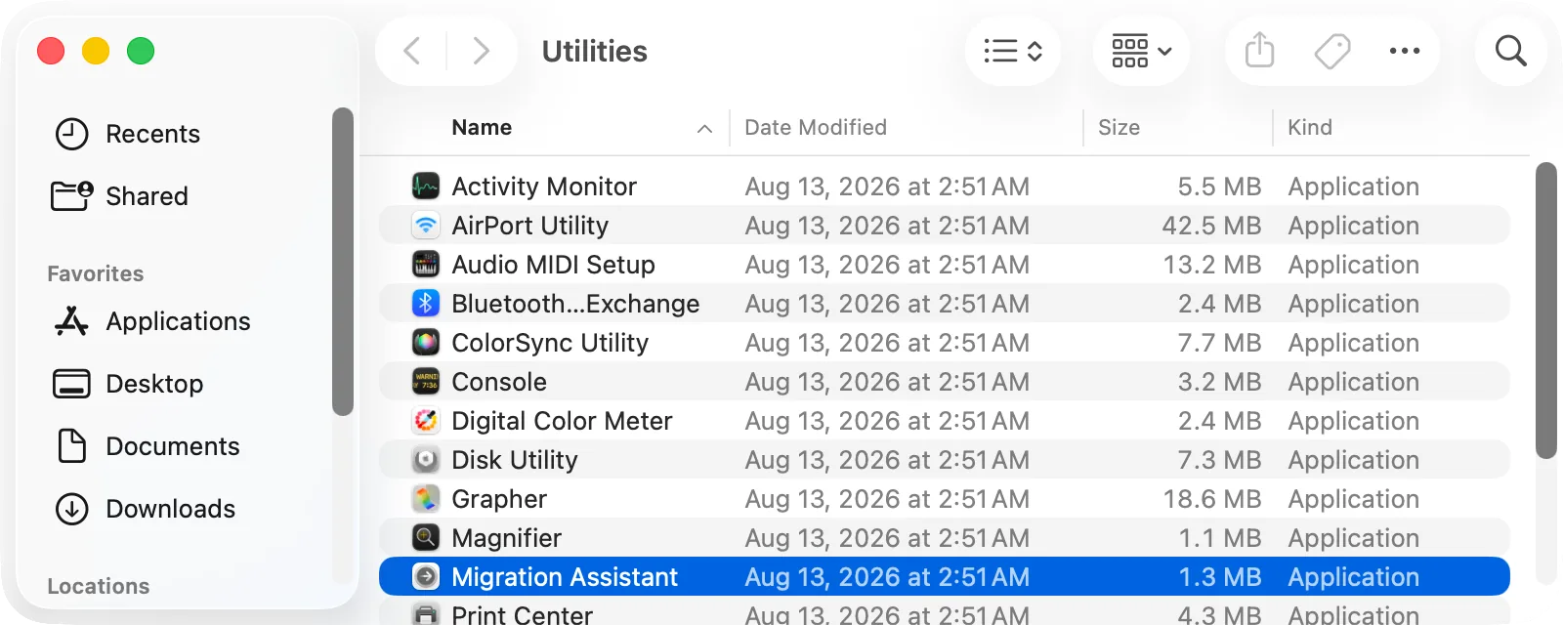Open the list view switcher dropdown
1563x625 pixels.
coord(1013,51)
